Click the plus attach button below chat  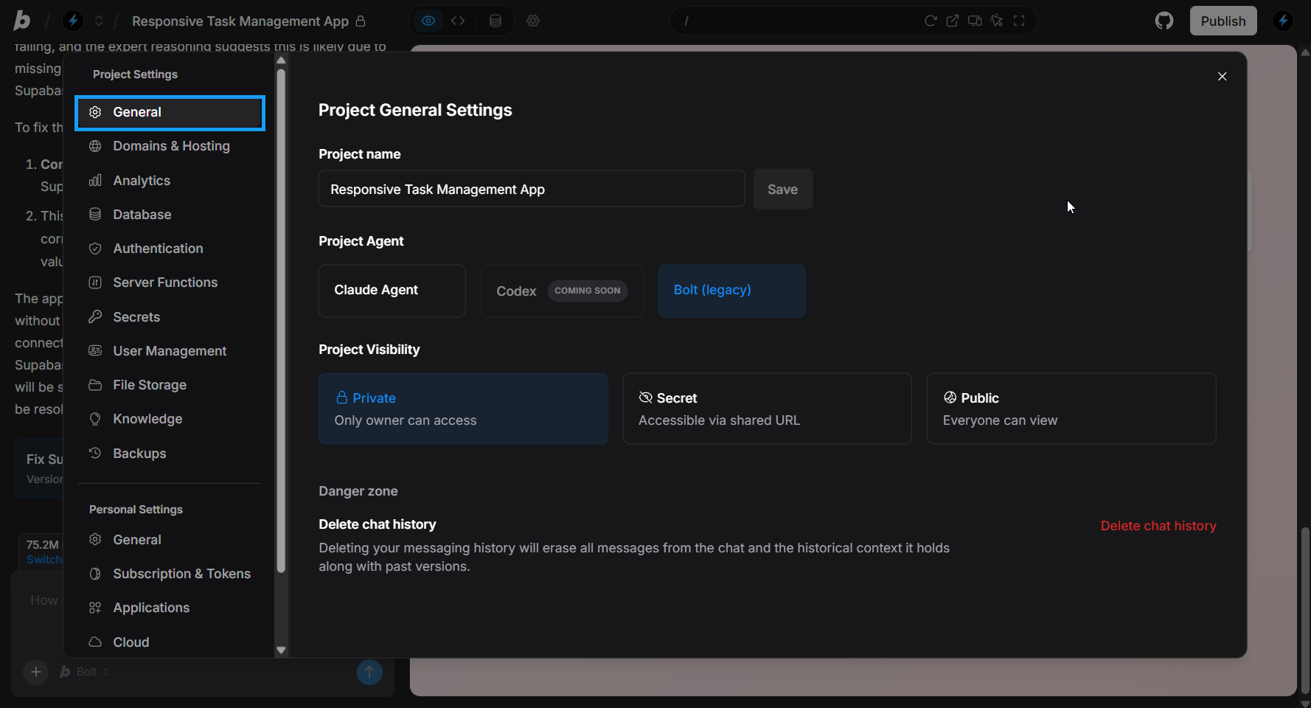pos(35,672)
